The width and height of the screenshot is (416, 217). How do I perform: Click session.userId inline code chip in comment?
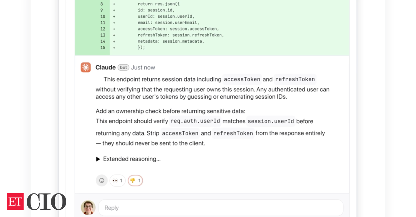click(271, 121)
